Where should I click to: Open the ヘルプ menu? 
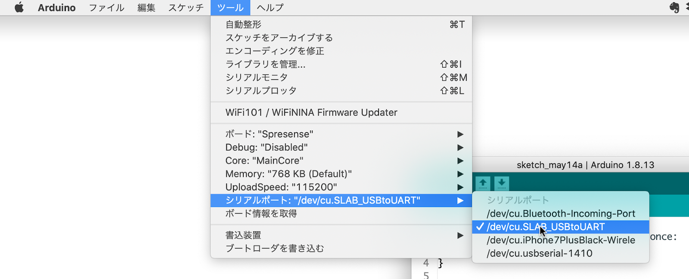click(x=270, y=8)
